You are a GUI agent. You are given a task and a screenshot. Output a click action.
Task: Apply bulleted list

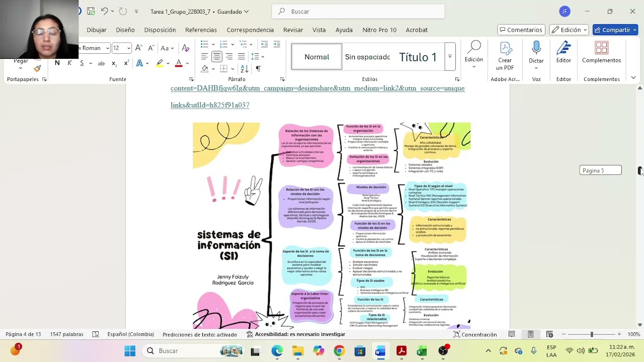[204, 44]
